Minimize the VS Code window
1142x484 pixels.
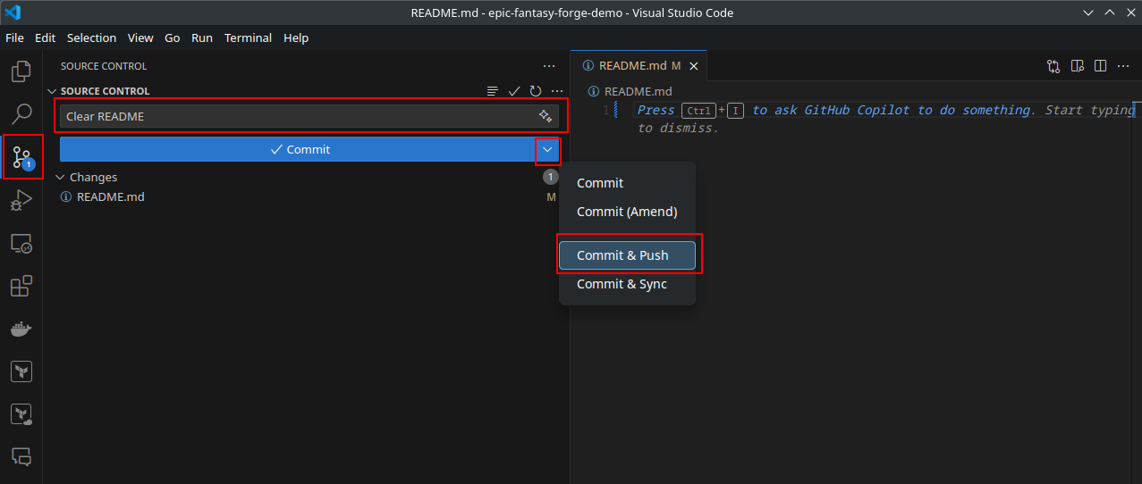coord(1087,13)
